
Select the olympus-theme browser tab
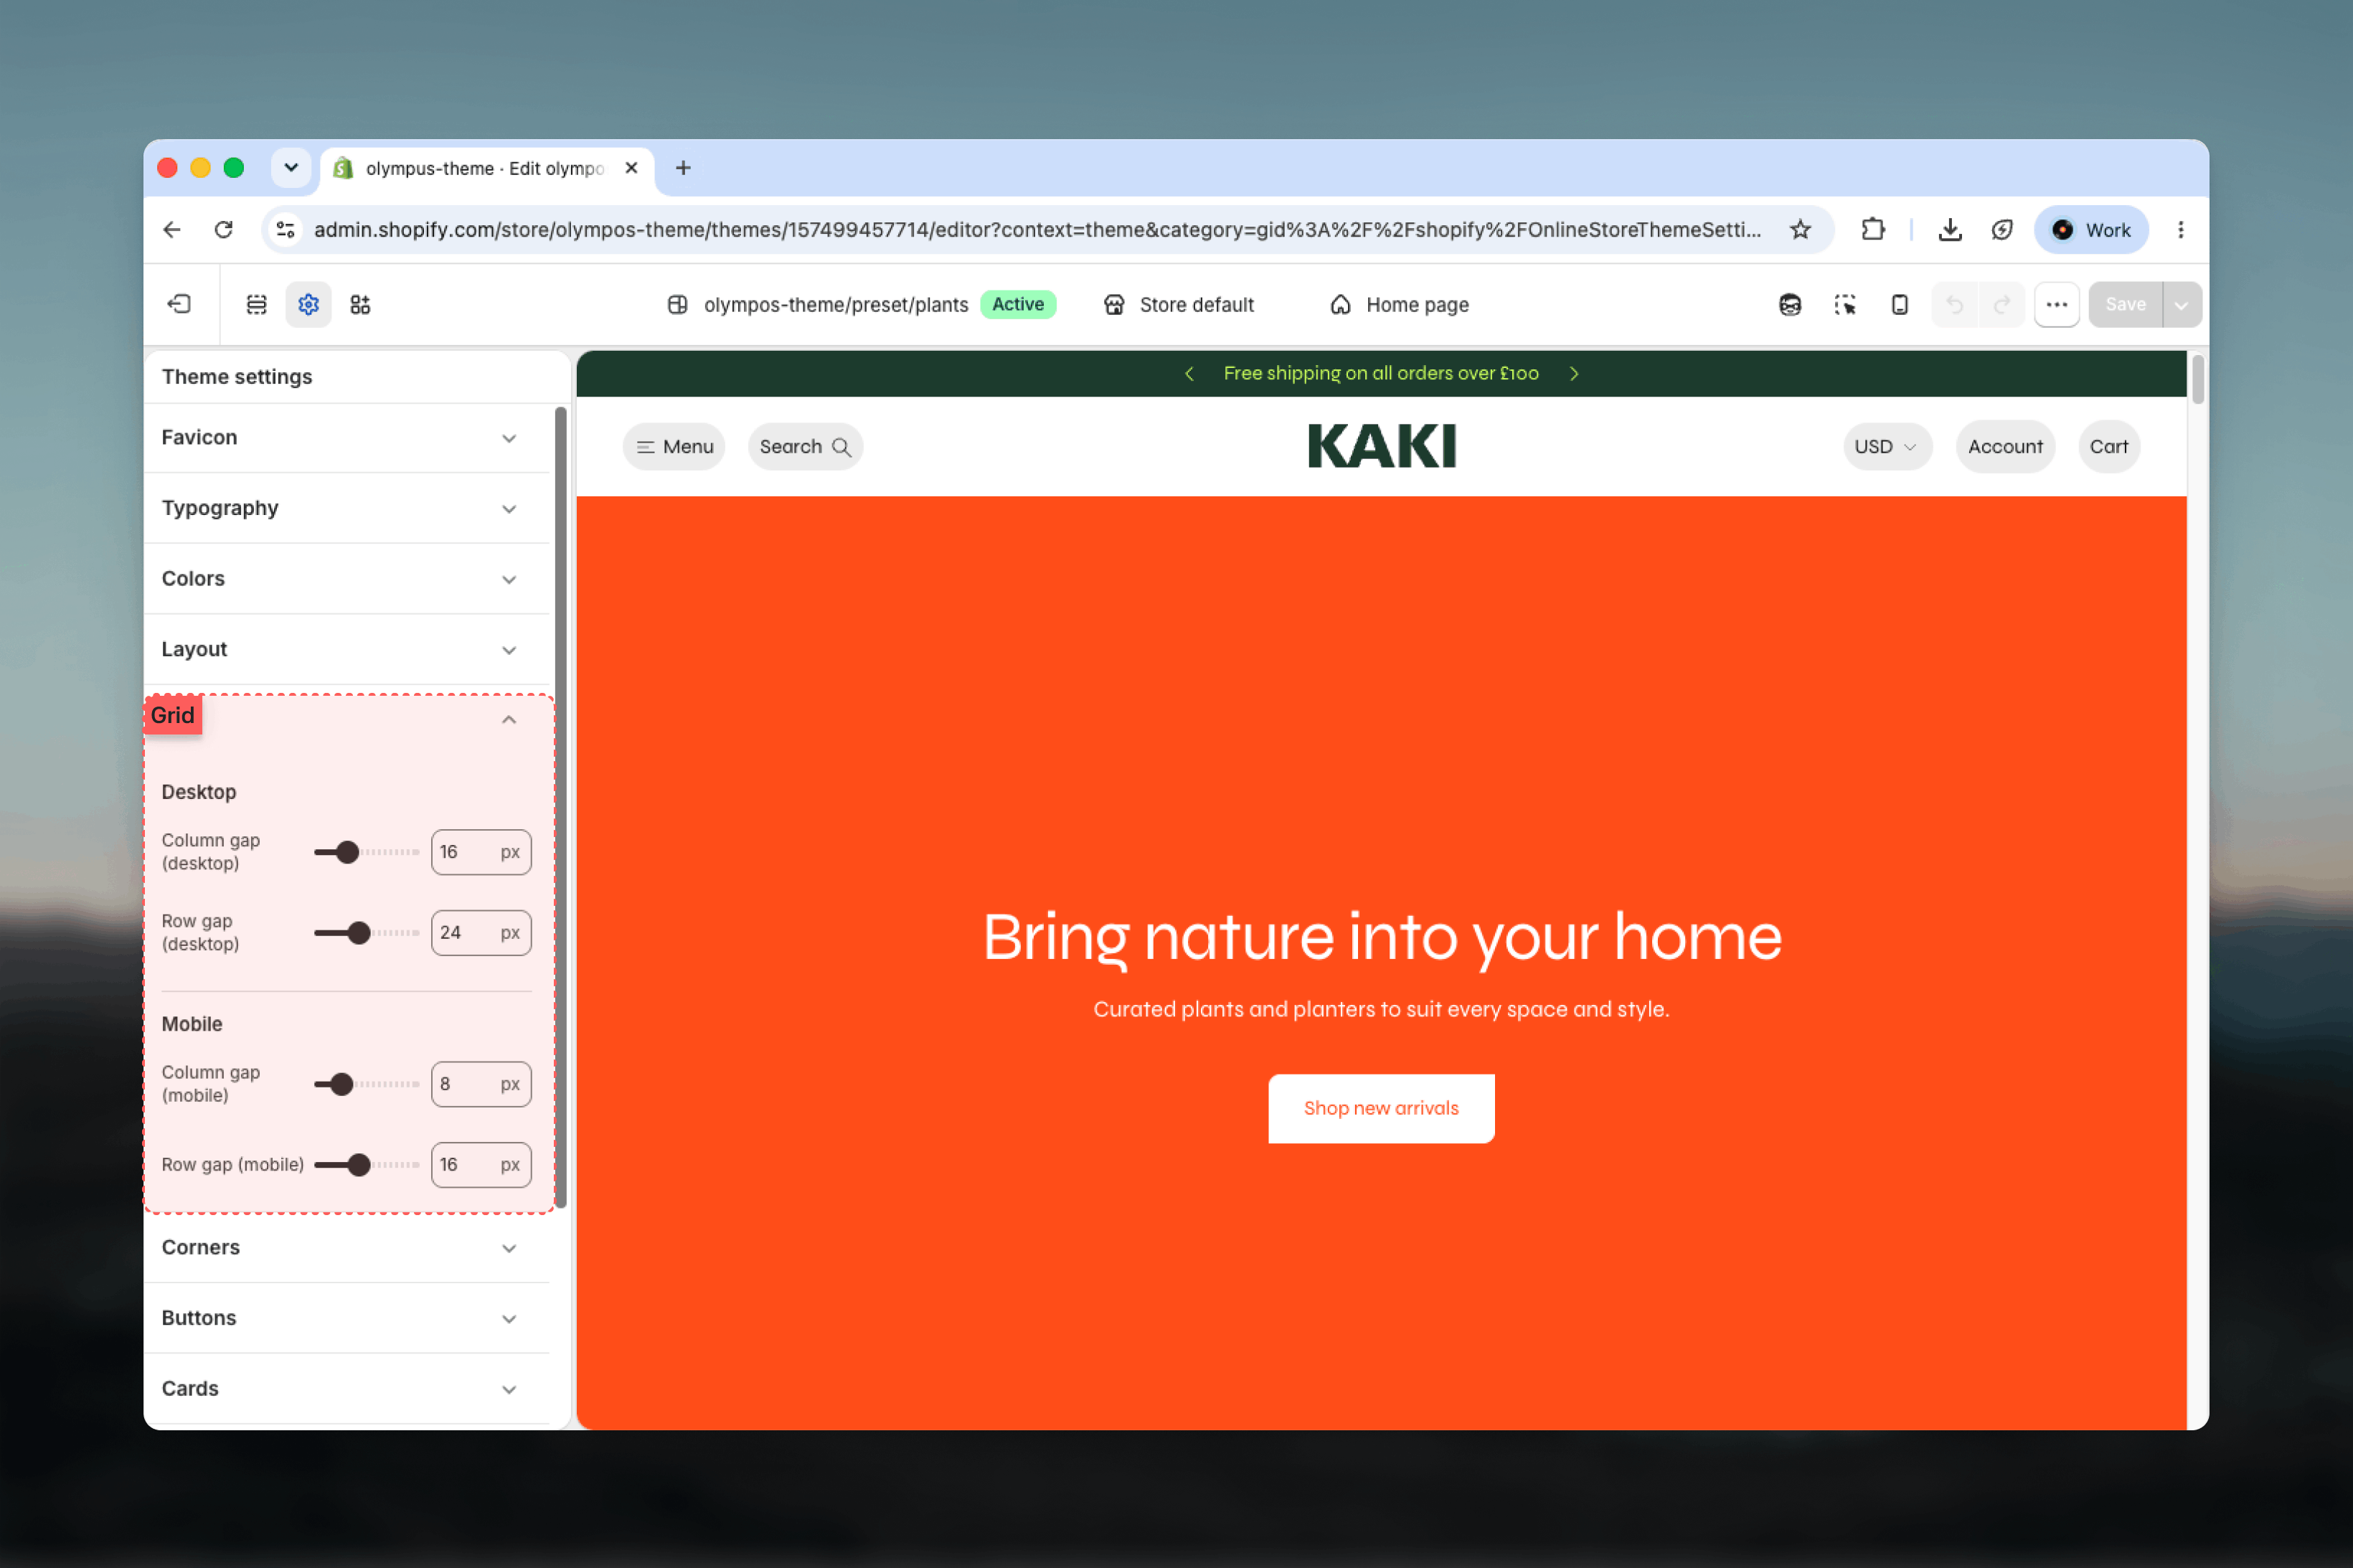(x=487, y=168)
